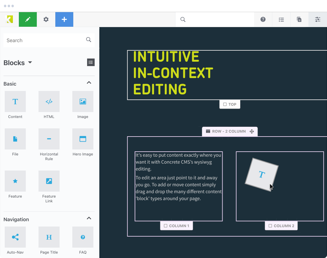Select the Horizontal Rule block
Screen dimensions: 327x258
49,145
